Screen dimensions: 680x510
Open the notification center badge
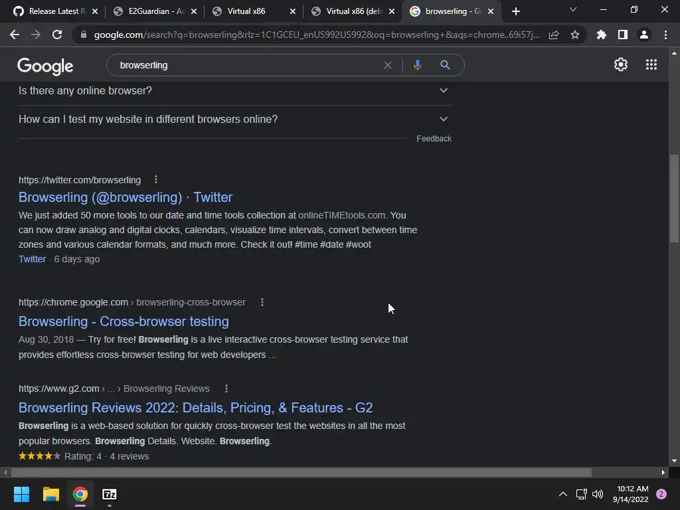click(661, 494)
